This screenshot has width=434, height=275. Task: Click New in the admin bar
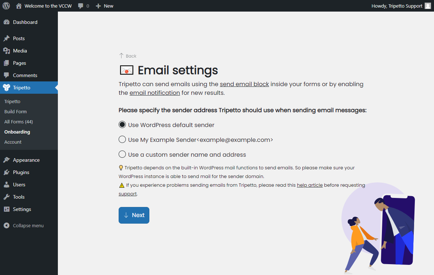pos(109,6)
